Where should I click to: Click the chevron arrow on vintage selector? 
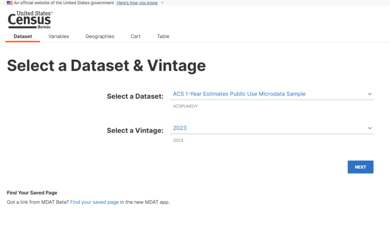coord(370,128)
